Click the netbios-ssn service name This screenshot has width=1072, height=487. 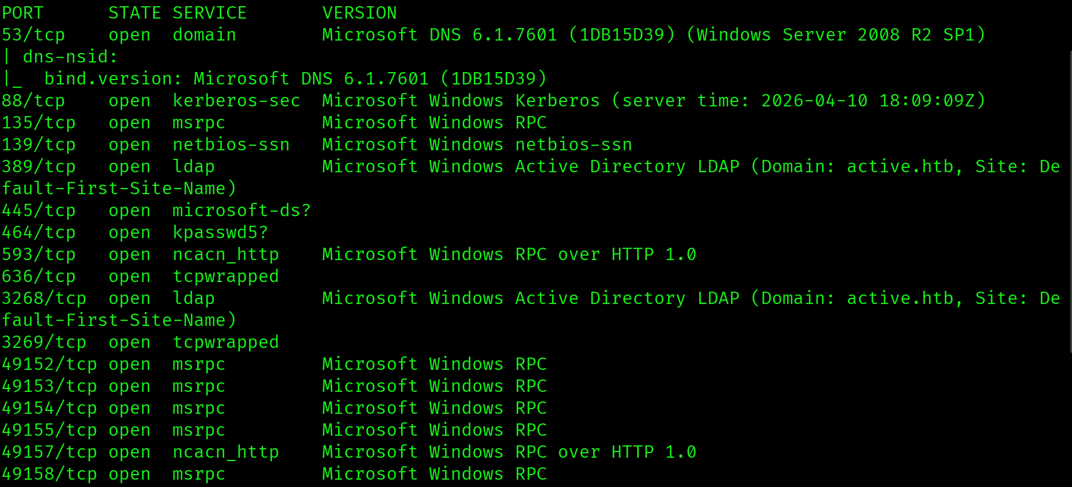[231, 145]
